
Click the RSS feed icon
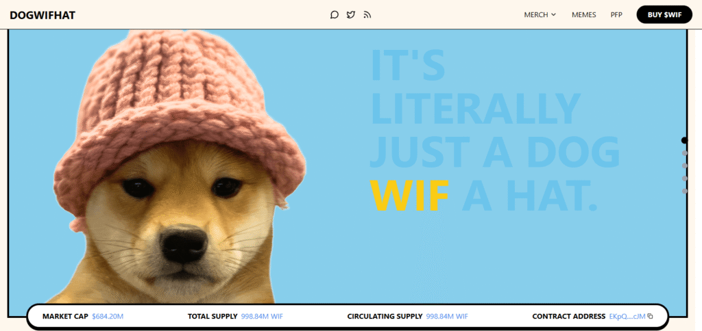point(367,15)
